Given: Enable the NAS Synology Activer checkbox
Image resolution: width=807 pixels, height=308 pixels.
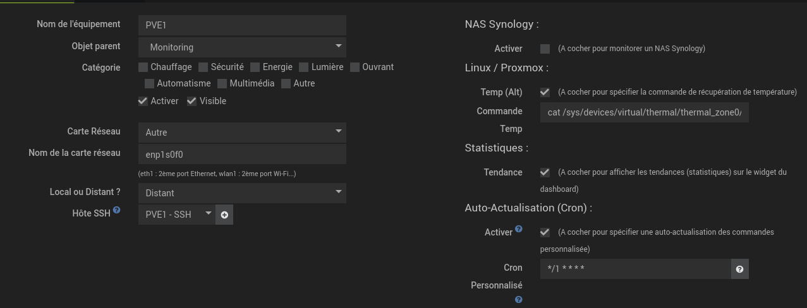Looking at the screenshot, I should coord(545,49).
